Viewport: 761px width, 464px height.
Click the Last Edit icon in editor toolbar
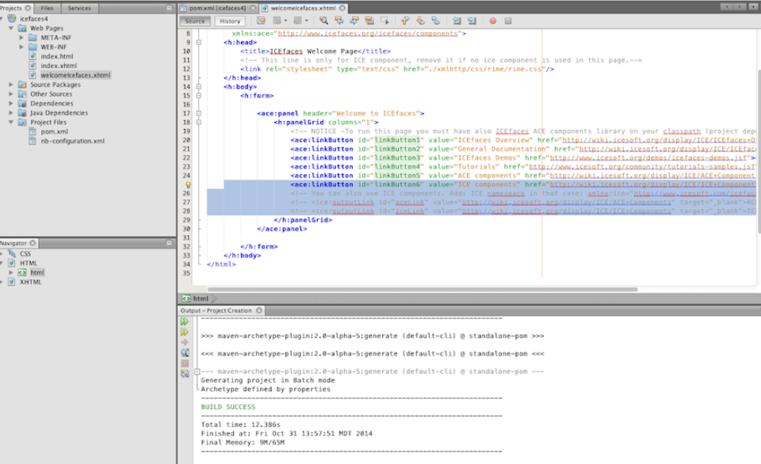[261, 21]
